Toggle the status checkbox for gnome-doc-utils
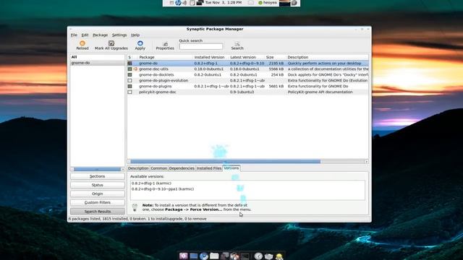Screen dimensions: 463x260 pos(129,69)
